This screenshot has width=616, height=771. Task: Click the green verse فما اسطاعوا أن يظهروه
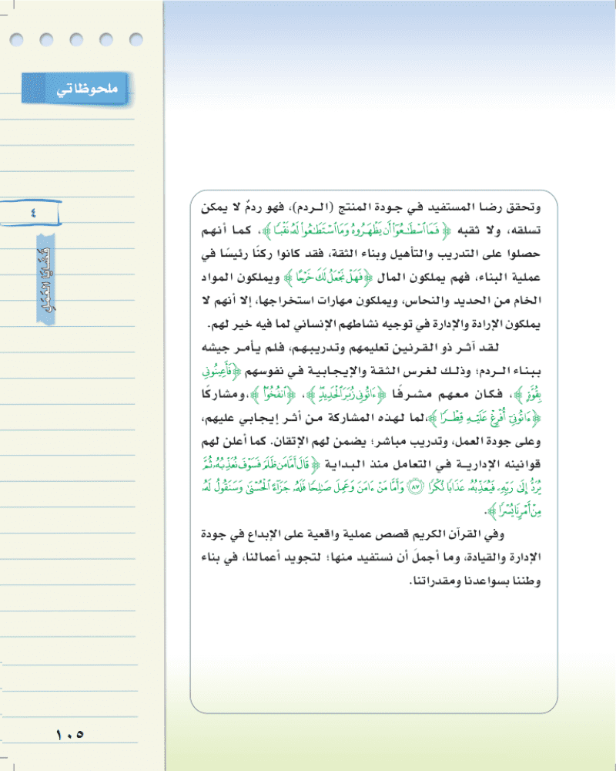[357, 231]
